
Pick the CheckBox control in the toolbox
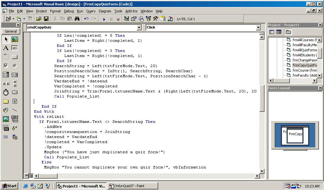click(x=6, y=66)
